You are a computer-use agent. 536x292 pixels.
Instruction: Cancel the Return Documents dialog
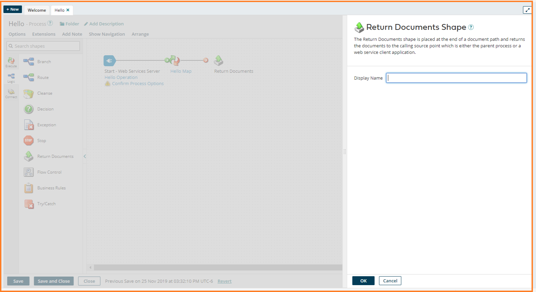point(390,281)
